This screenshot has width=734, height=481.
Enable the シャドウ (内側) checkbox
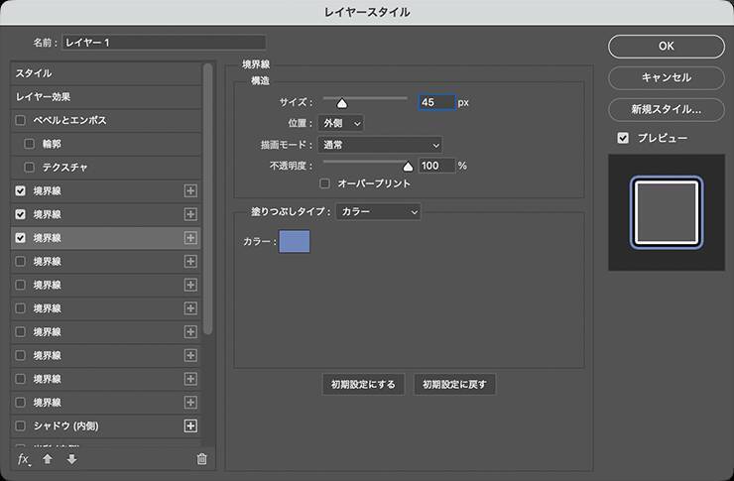coord(20,425)
